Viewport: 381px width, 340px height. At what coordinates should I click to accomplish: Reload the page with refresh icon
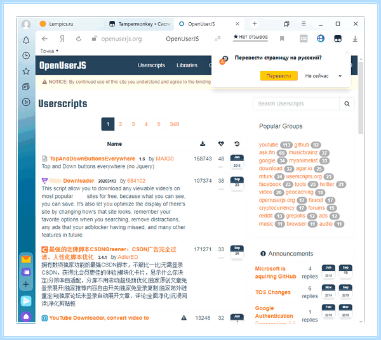[79, 39]
